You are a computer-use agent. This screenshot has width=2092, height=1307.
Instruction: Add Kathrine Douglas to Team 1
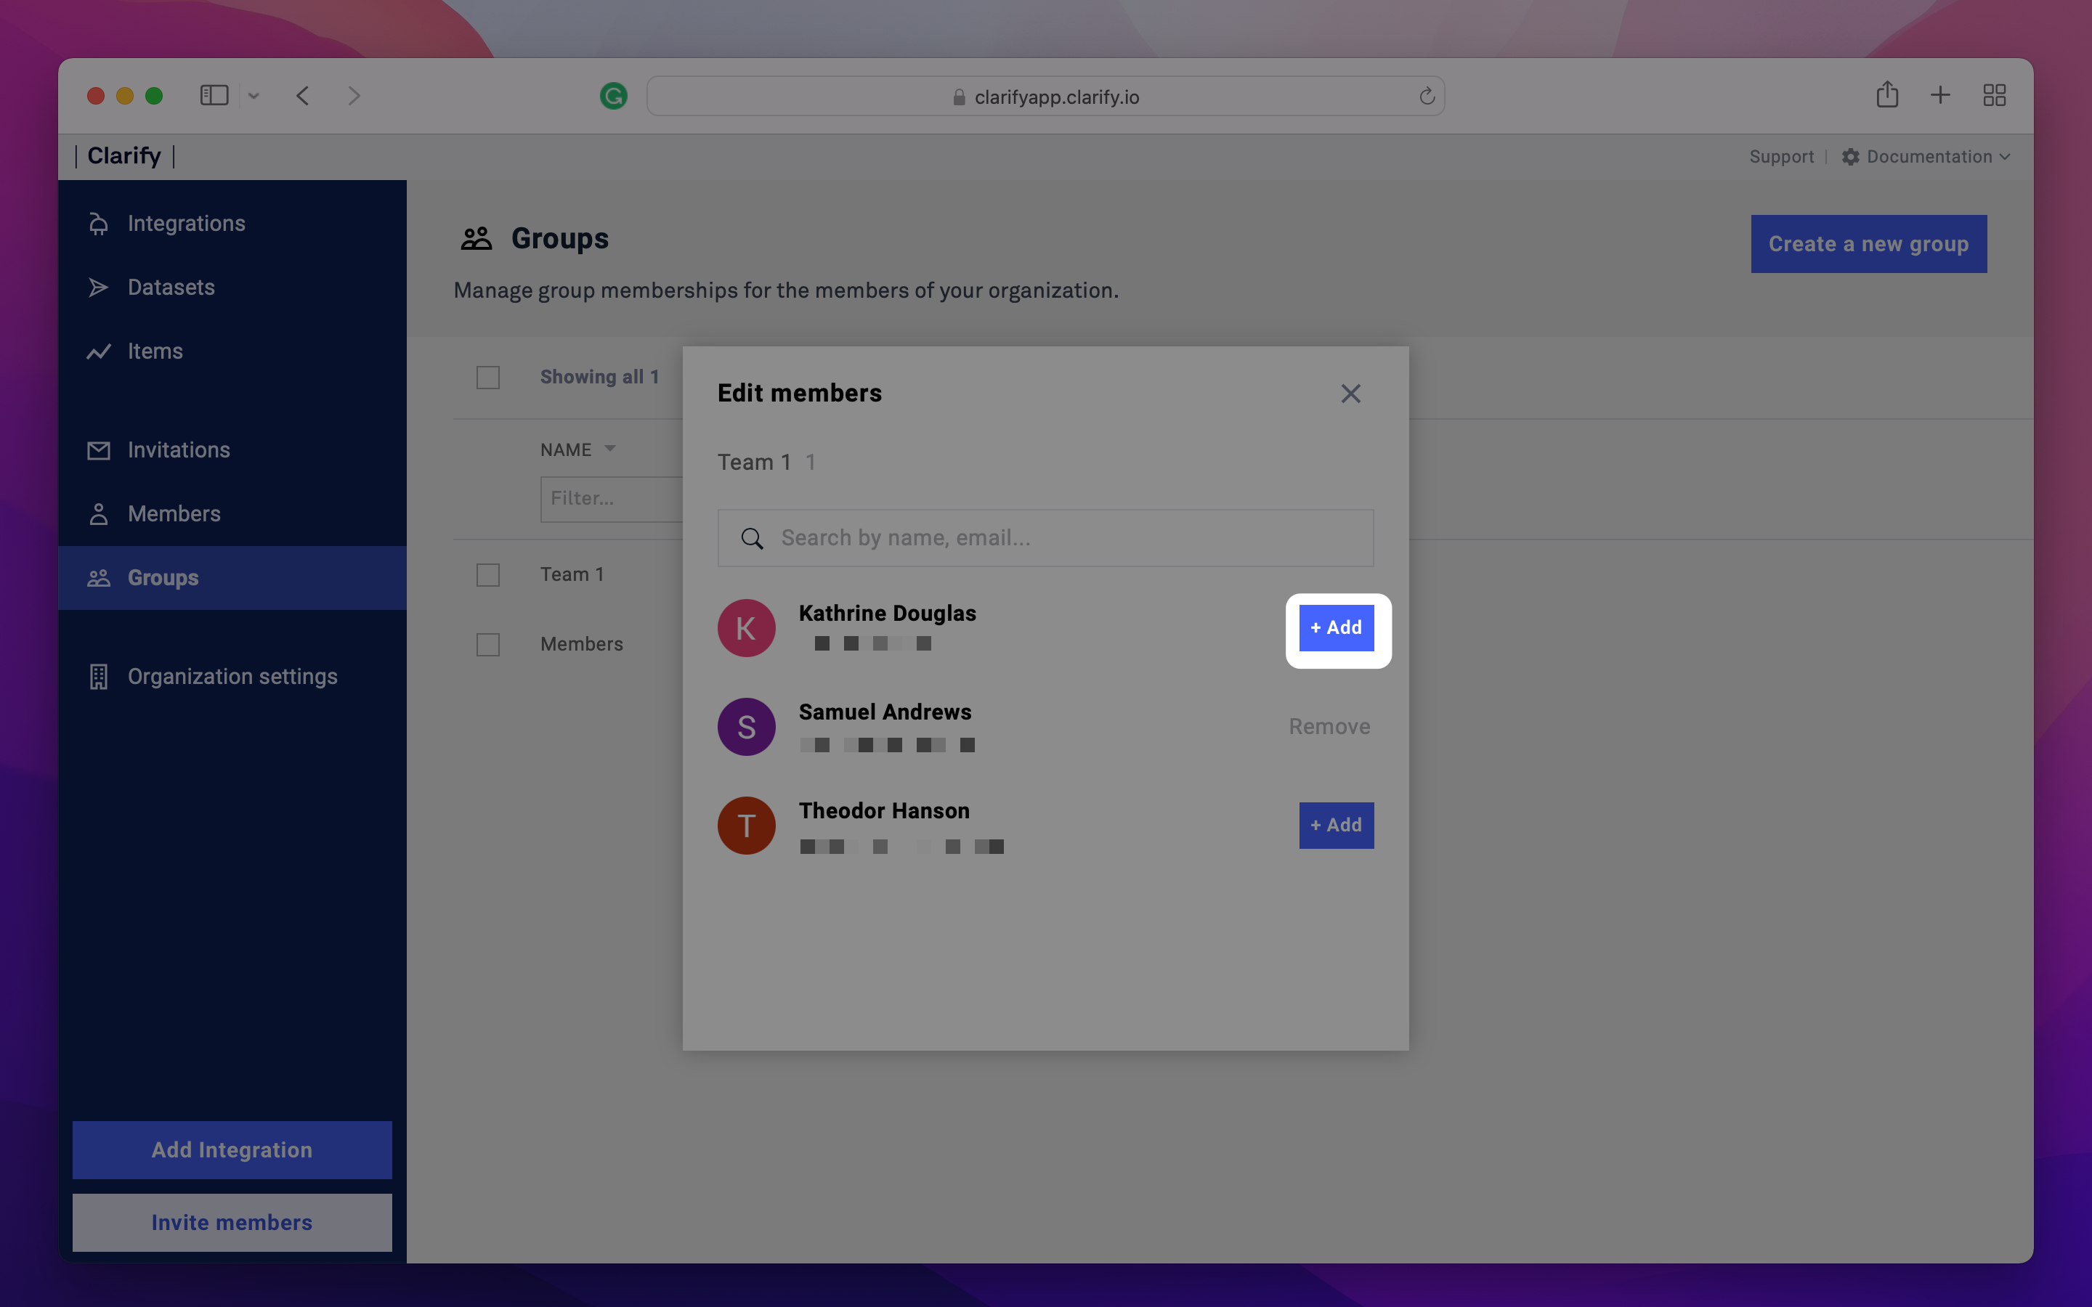tap(1336, 628)
